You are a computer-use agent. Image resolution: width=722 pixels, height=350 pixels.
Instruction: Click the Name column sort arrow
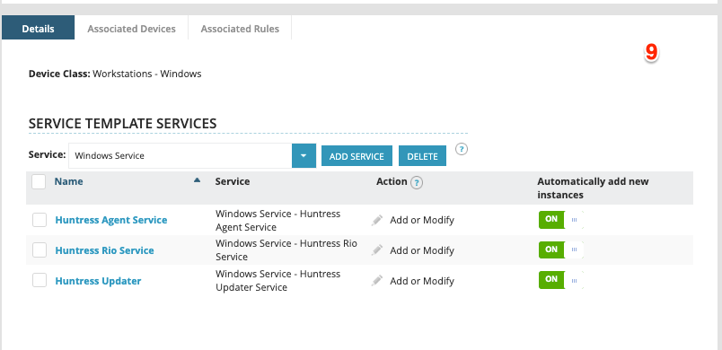point(197,180)
